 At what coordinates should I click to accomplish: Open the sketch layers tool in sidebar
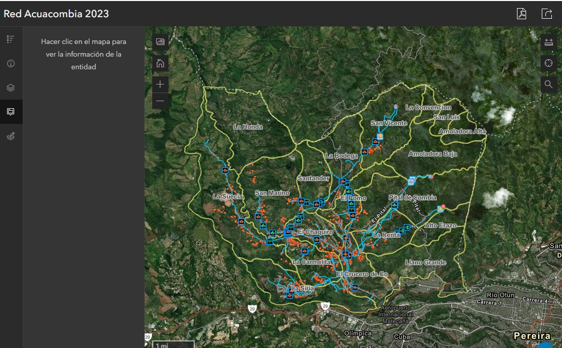[x=11, y=136]
